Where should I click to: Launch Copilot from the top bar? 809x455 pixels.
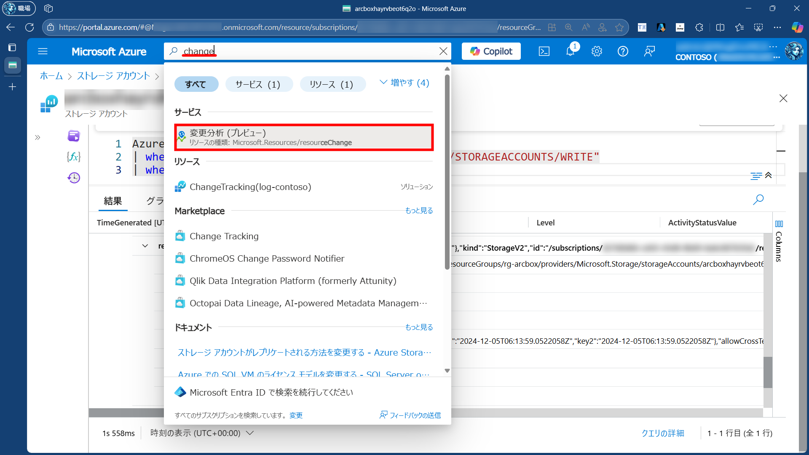tap(491, 51)
